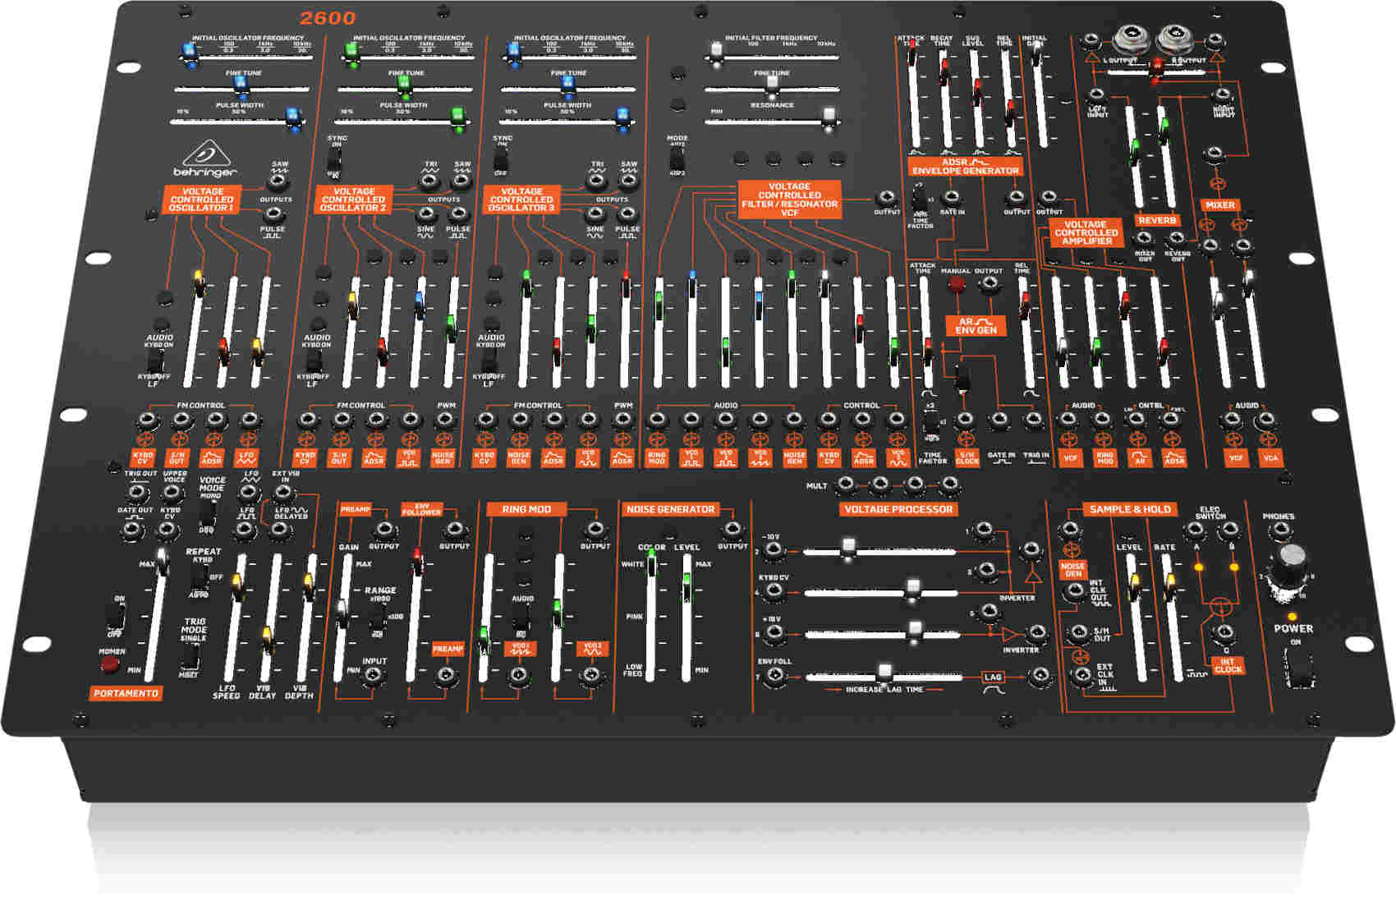The height and width of the screenshot is (914, 1396).
Task: Click the Preamp input jack
Action: tap(374, 676)
